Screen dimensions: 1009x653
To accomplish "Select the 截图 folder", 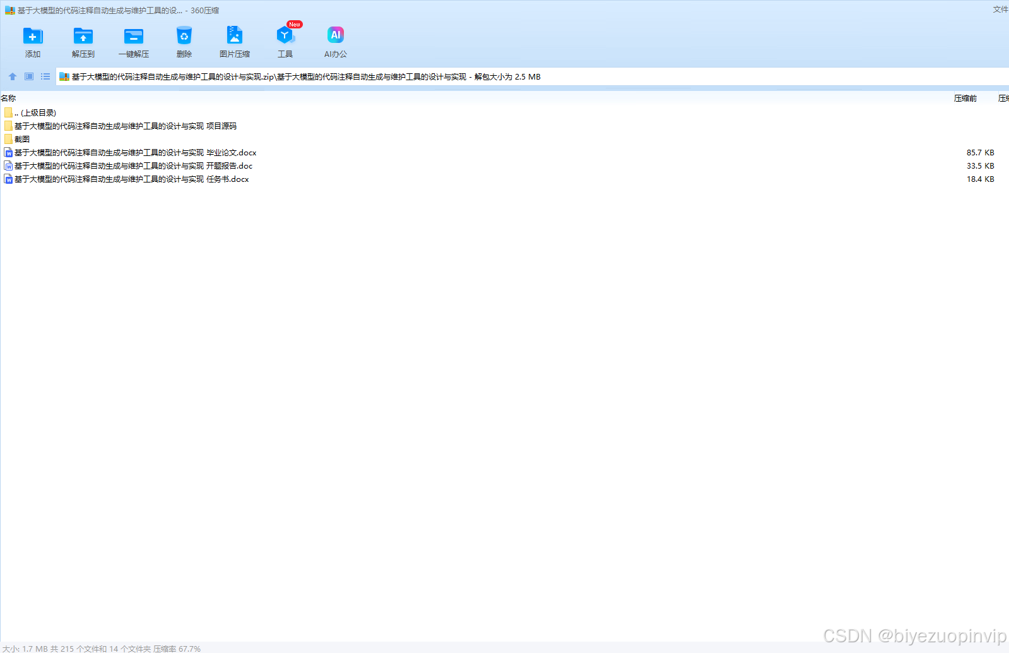I will [x=504, y=139].
